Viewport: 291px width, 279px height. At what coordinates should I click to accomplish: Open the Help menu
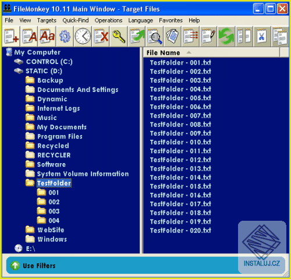194,20
